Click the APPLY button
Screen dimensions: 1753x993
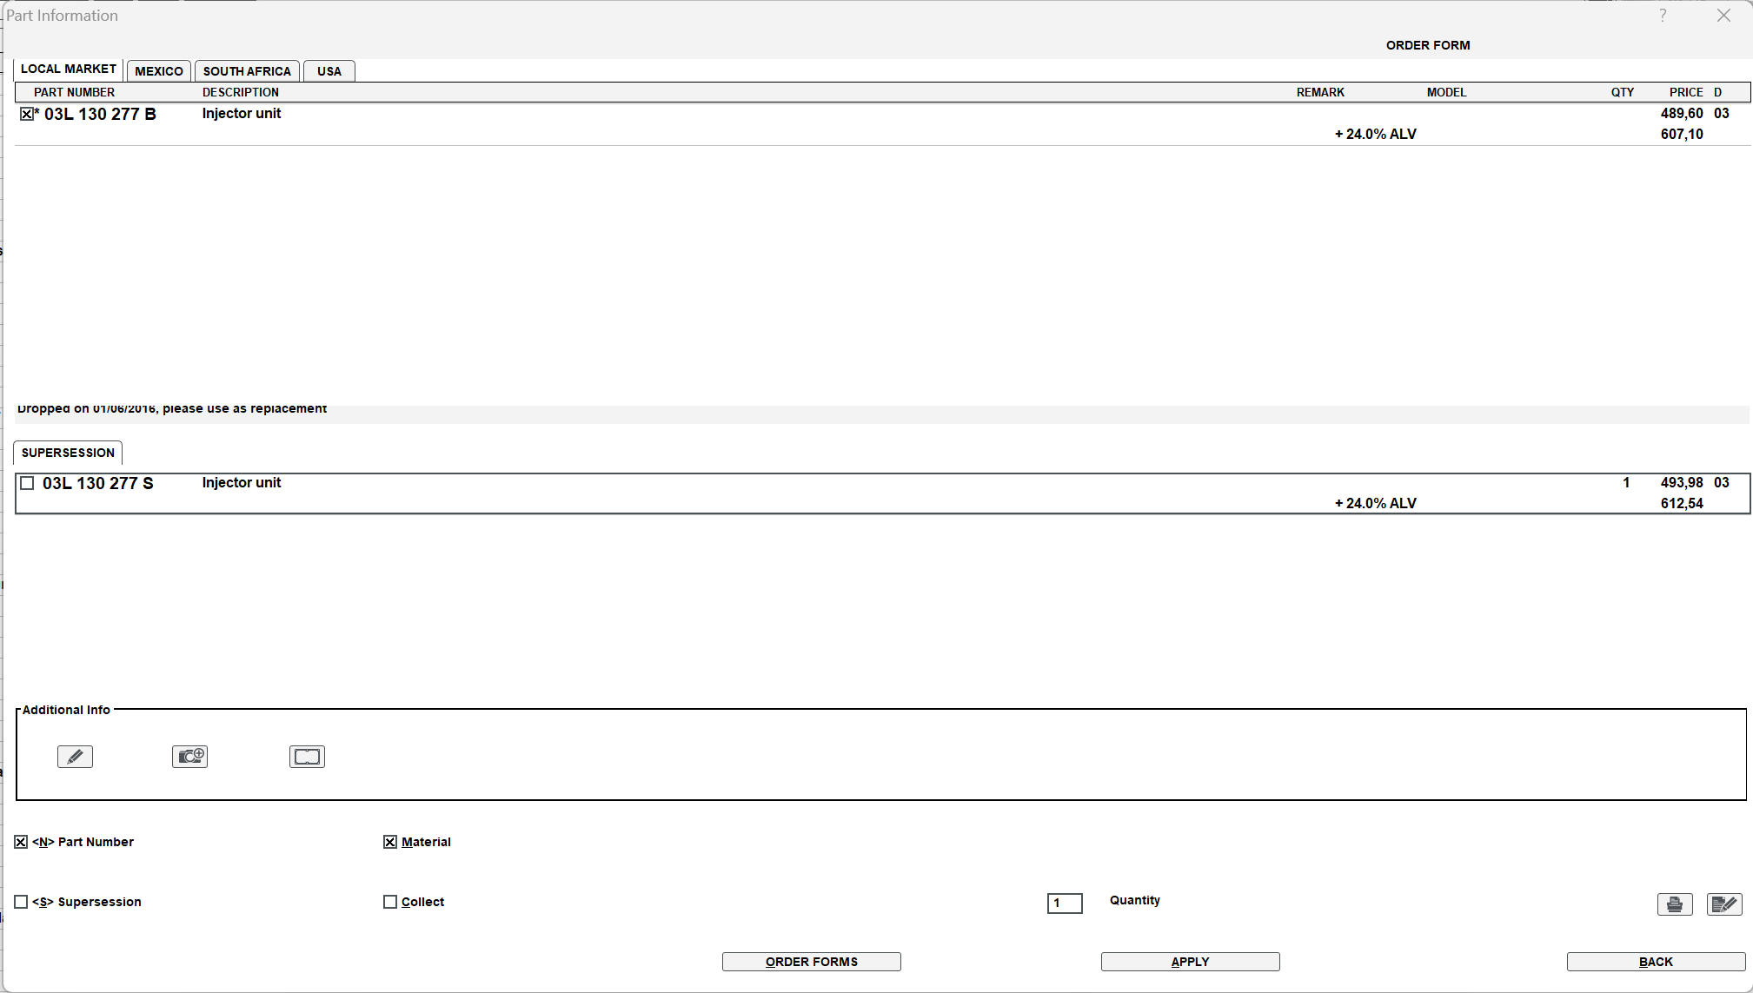coord(1190,962)
